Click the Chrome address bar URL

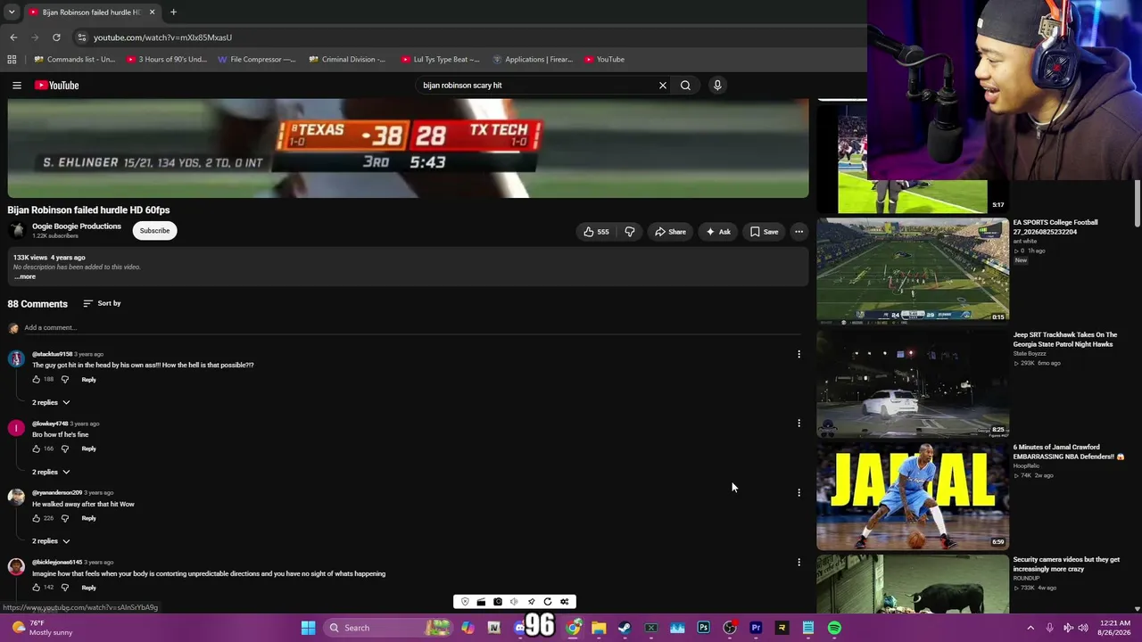[x=162, y=37]
